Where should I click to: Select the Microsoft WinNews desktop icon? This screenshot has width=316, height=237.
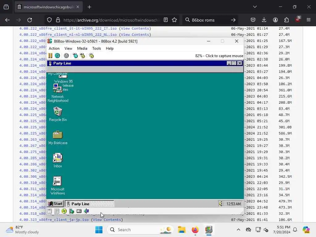(x=58, y=185)
